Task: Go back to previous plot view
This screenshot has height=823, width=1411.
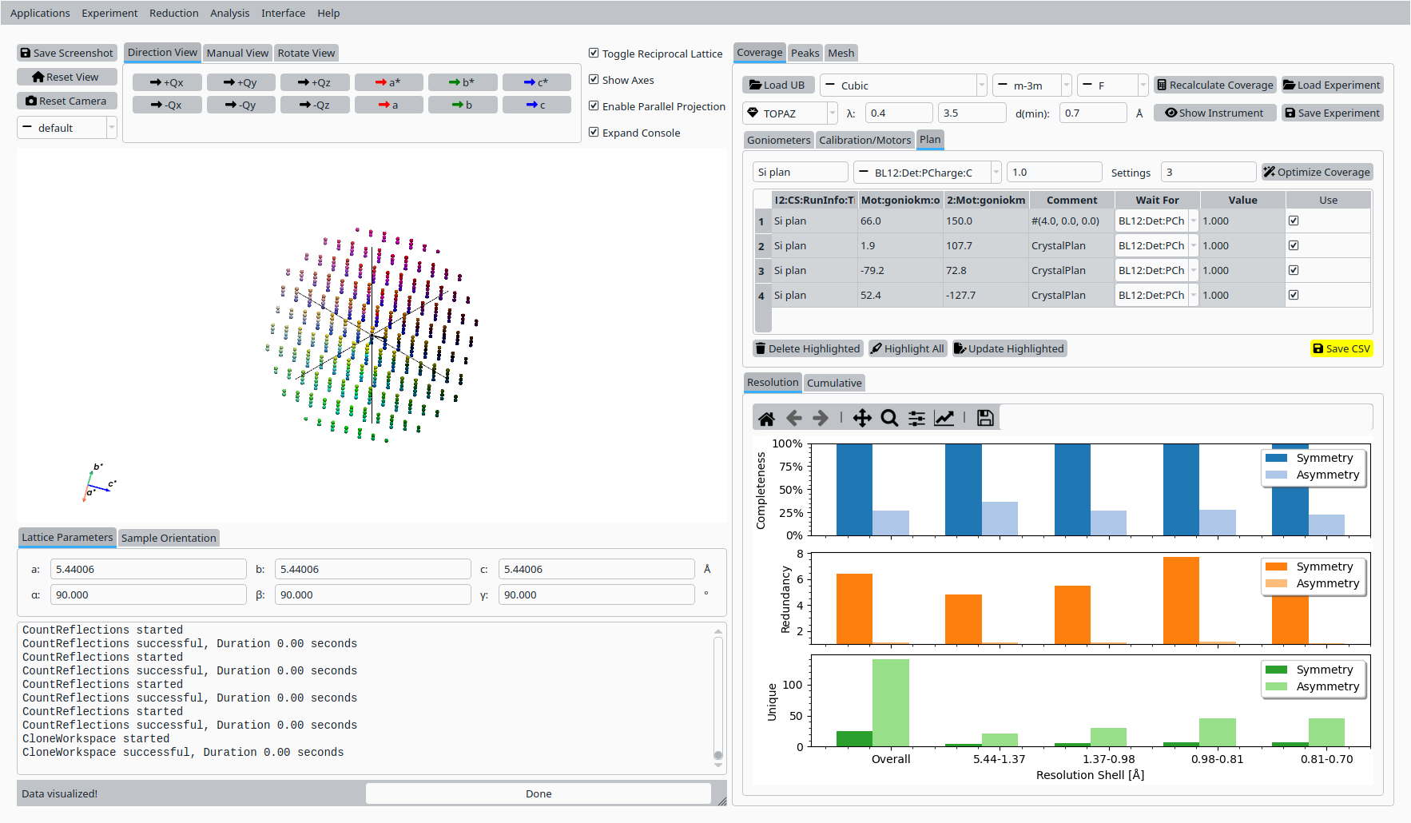Action: click(793, 418)
